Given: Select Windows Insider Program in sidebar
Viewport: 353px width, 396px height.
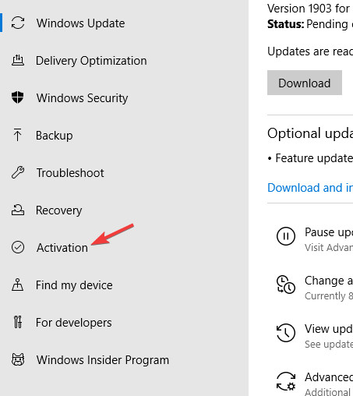Looking at the screenshot, I should point(103,360).
